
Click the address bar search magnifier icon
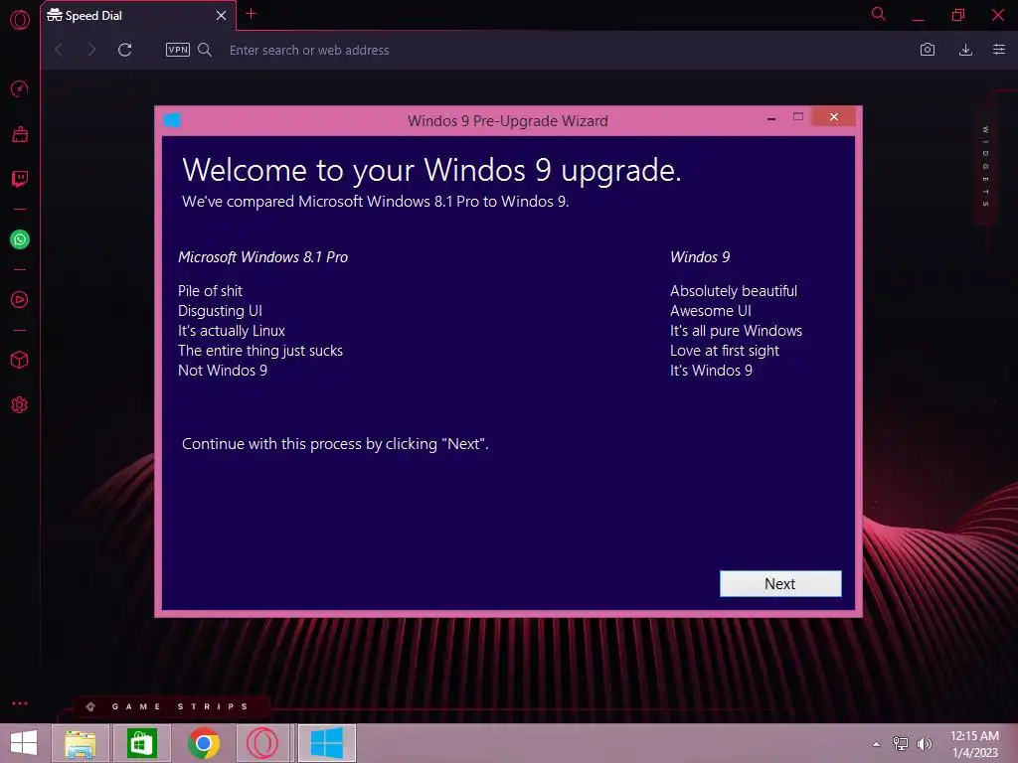tap(205, 50)
